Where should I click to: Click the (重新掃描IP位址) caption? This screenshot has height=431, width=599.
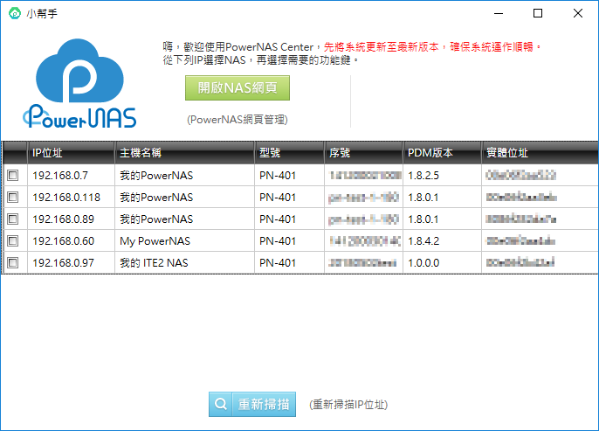coord(348,405)
